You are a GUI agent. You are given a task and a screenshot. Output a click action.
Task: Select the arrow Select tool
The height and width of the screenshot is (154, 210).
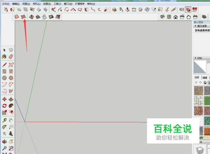click(x=4, y=50)
